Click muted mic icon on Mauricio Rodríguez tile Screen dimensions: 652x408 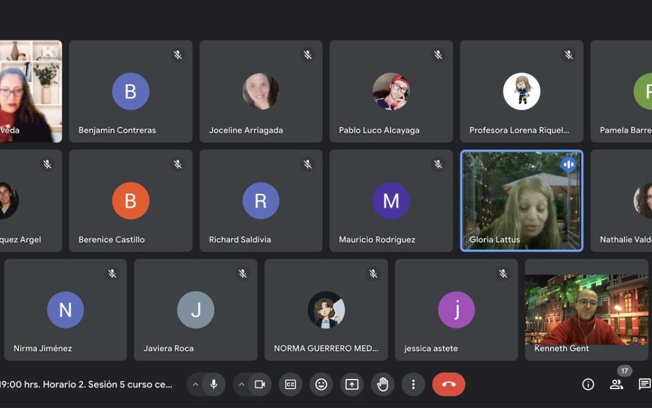(x=438, y=164)
